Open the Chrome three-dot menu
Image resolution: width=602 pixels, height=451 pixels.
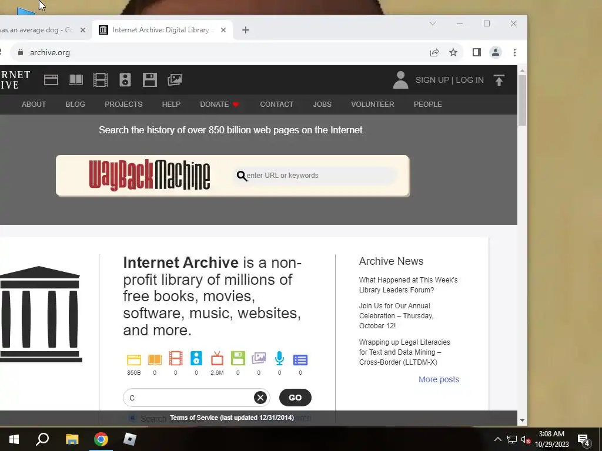514,52
